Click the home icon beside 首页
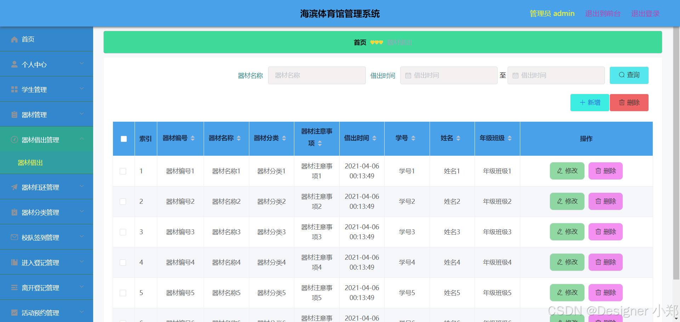The width and height of the screenshot is (680, 322). coord(14,39)
